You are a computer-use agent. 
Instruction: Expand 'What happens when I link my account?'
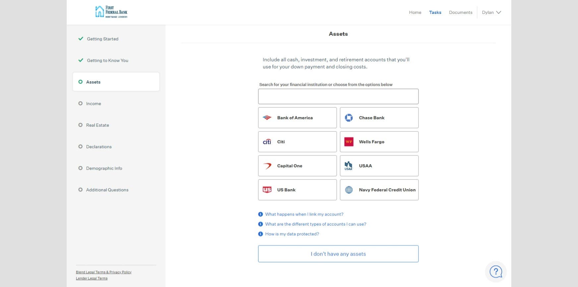coord(304,214)
